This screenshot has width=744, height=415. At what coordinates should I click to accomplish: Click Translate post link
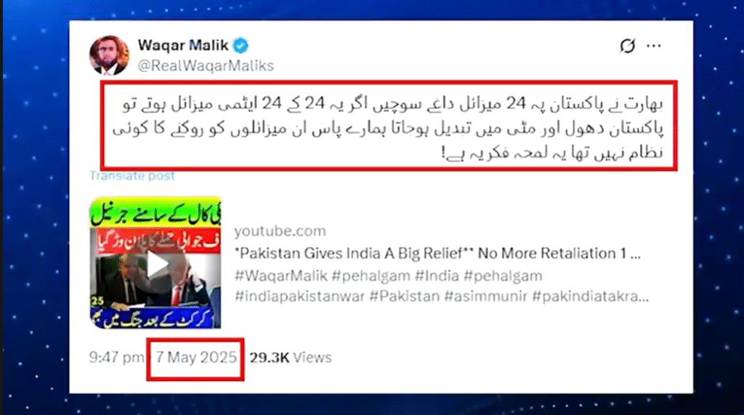[132, 176]
